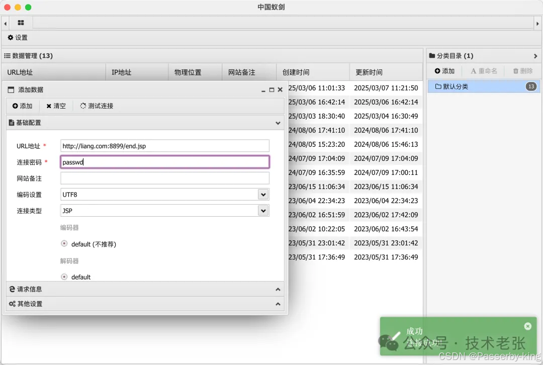Click 删除 category button
This screenshot has height=365, width=543.
(x=523, y=71)
